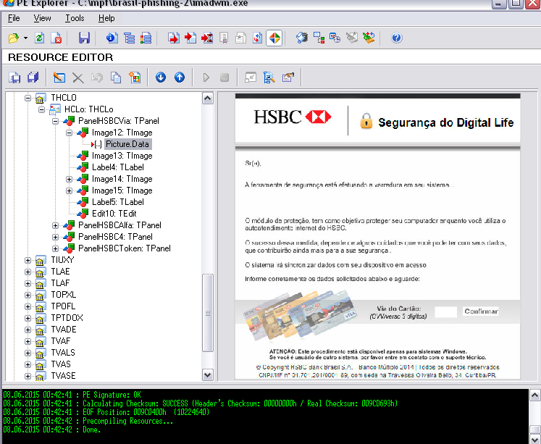This screenshot has height=444, width=541.
Task: Collapse the PanelHSBCVia: TPanel node
Action: (x=55, y=121)
